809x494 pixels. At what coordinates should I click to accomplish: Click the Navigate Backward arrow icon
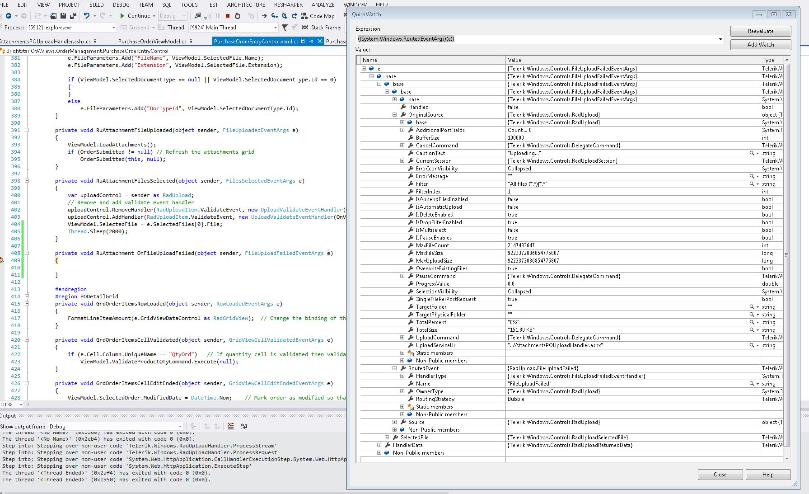[8, 16]
